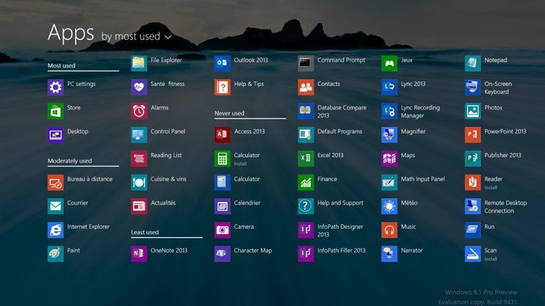Screen dimensions: 545x306
Task: Click the 'Magnifier' label
Action: (413, 131)
